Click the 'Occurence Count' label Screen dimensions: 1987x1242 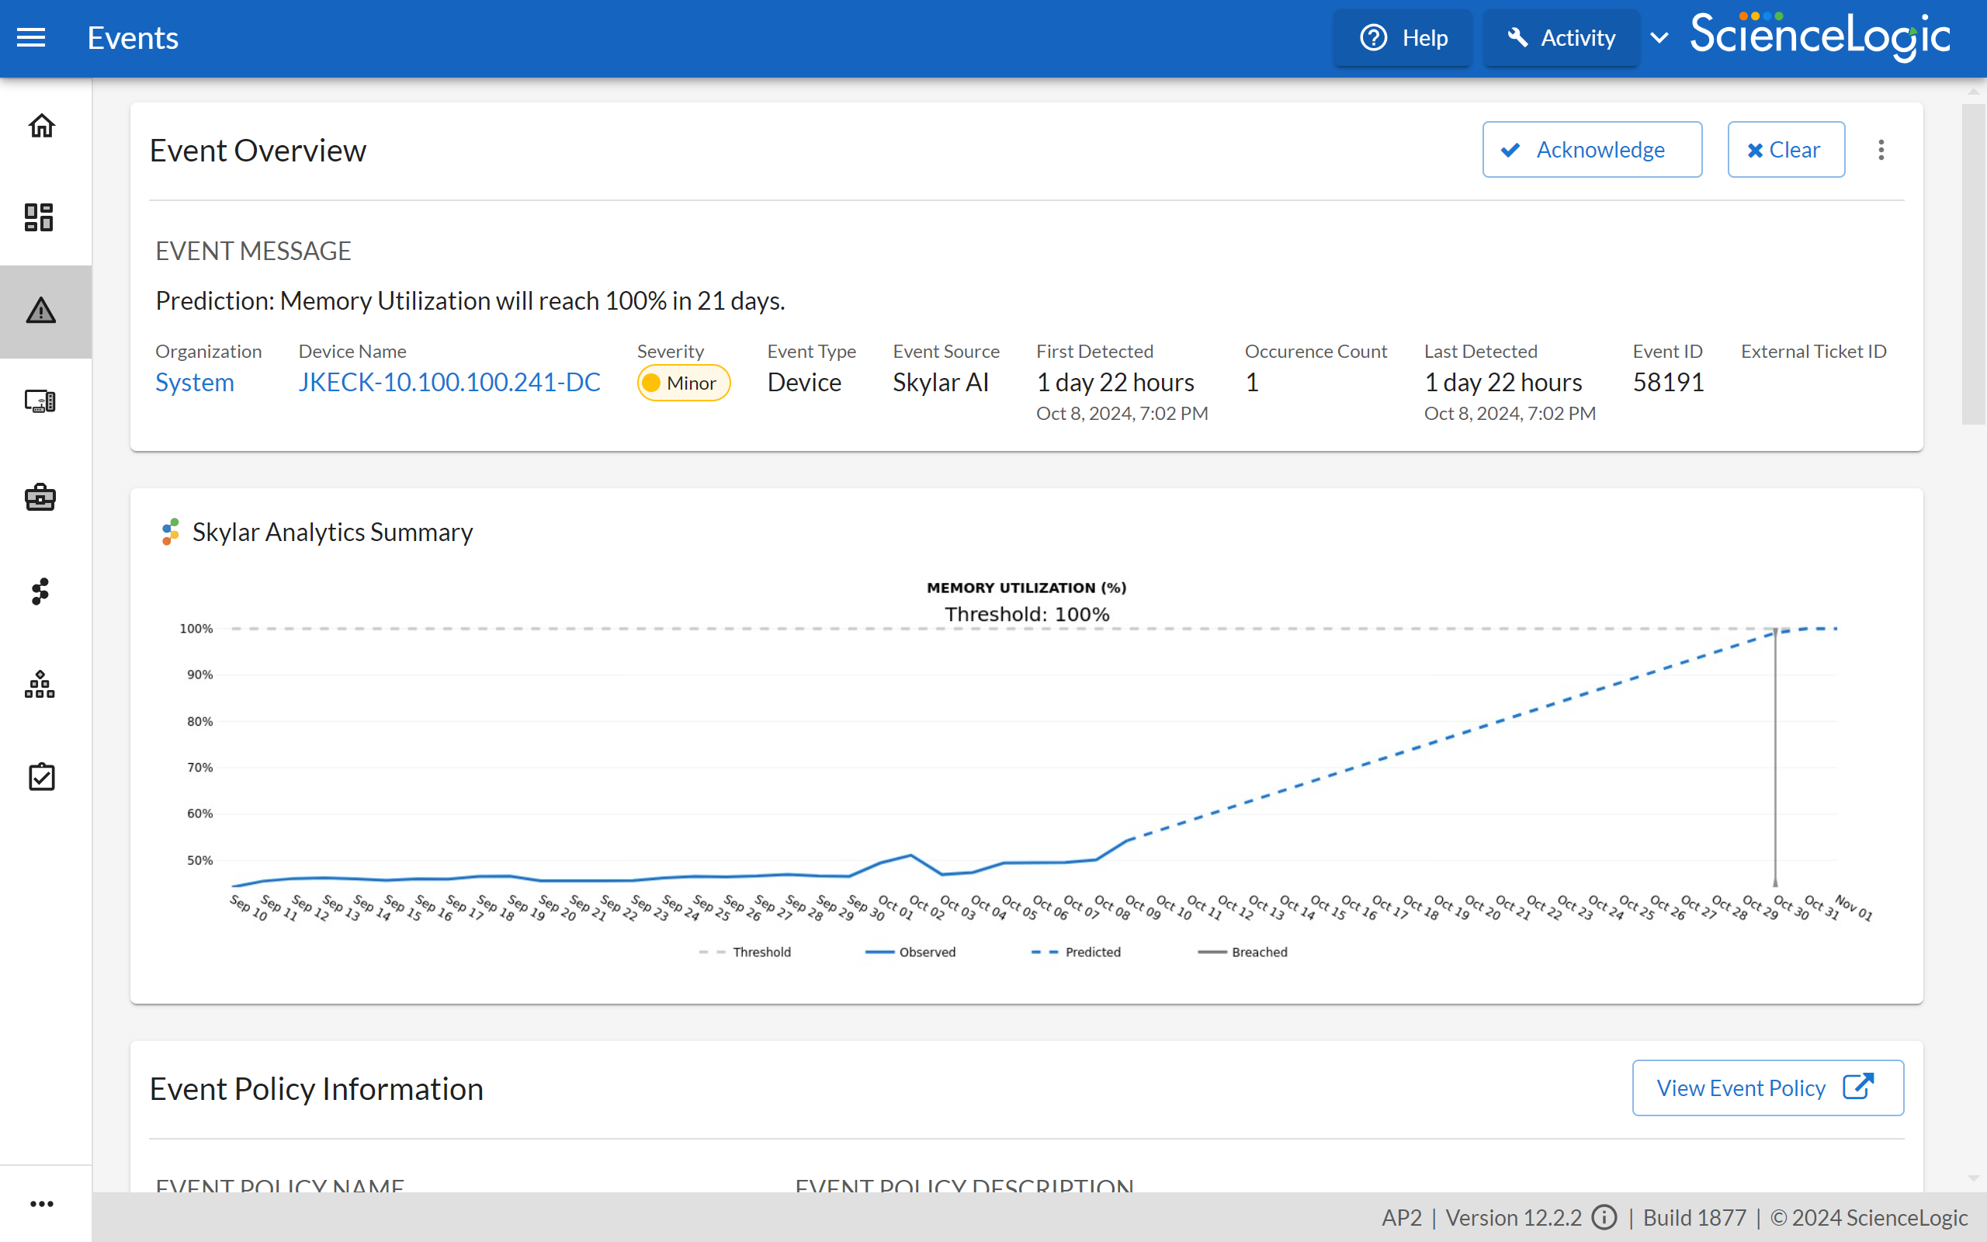1316,351
